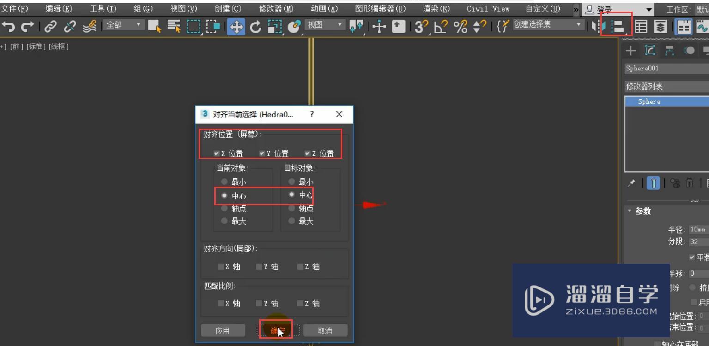The width and height of the screenshot is (709, 346).
Task: Click the Unlink Selection icon
Action: point(70,27)
